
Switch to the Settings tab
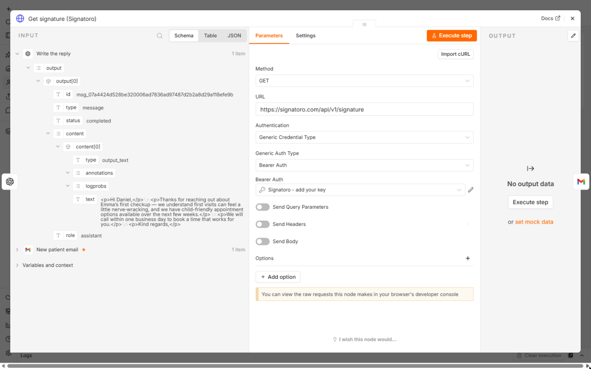[x=305, y=36]
